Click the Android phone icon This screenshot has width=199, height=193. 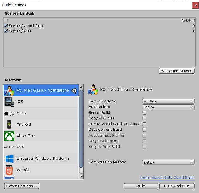coord(9,124)
